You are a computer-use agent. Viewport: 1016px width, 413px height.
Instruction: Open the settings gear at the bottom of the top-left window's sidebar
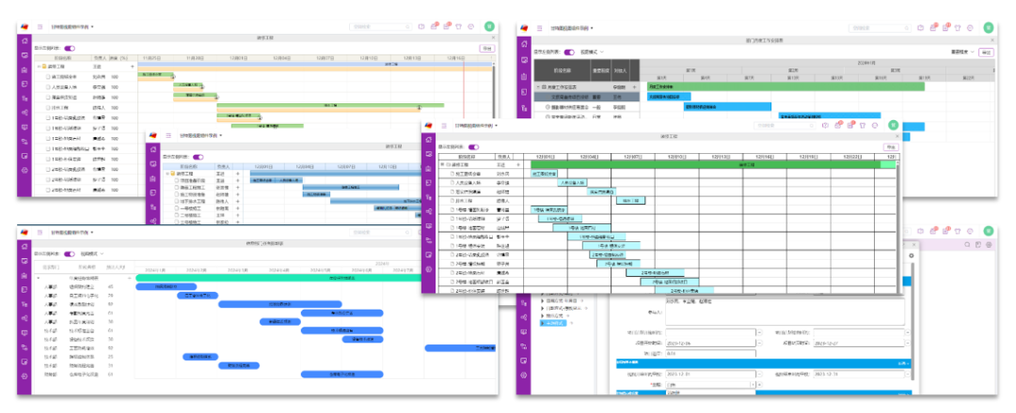(24, 170)
